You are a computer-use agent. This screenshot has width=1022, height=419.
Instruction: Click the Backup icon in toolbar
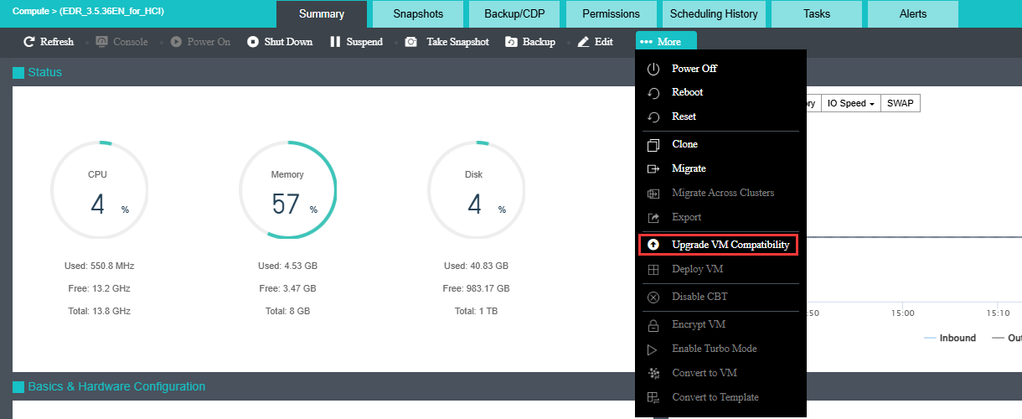coord(511,42)
